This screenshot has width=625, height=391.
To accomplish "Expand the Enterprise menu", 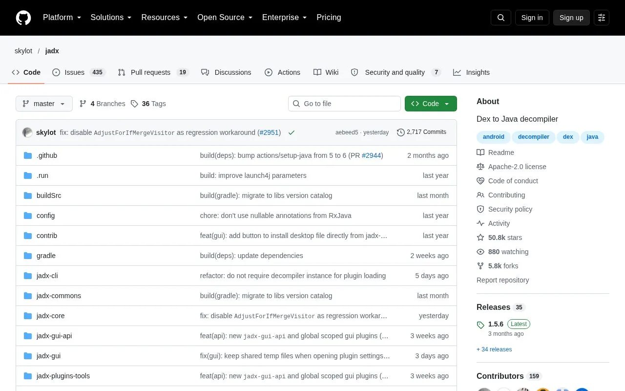I will (285, 18).
